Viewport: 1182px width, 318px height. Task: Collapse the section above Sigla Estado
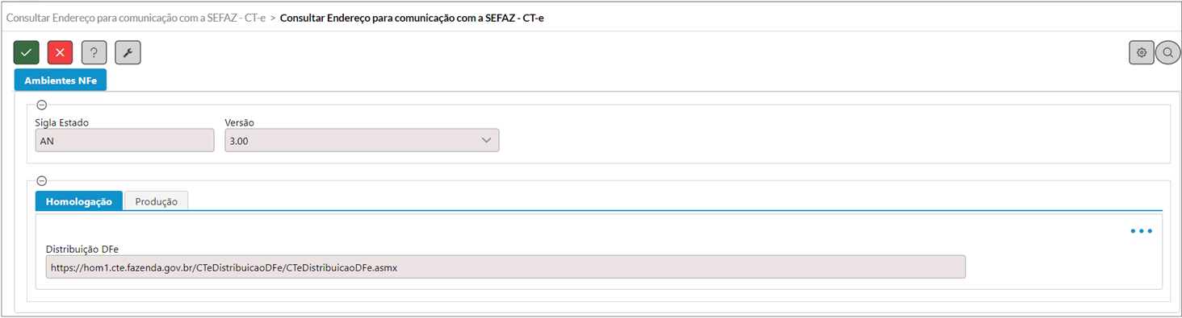click(x=42, y=105)
